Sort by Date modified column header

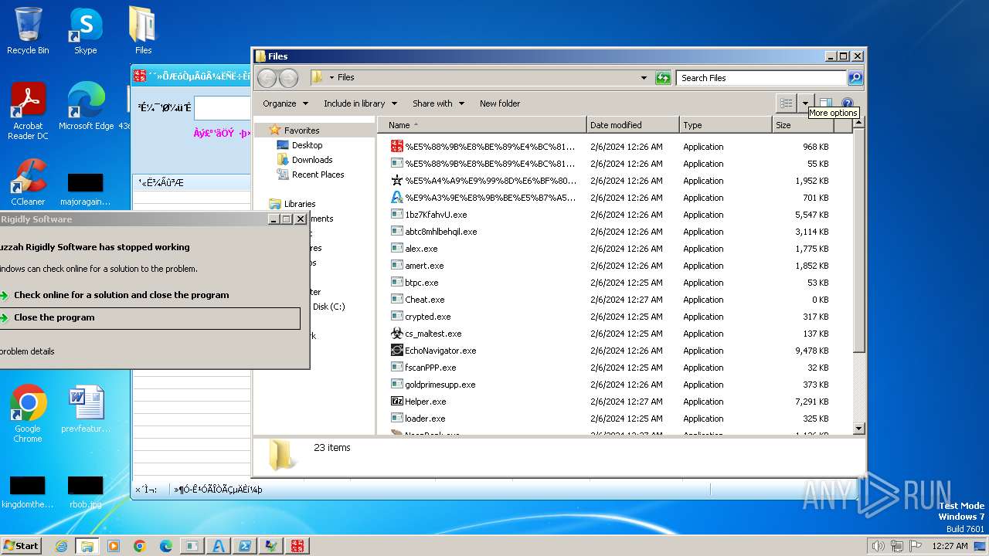633,125
